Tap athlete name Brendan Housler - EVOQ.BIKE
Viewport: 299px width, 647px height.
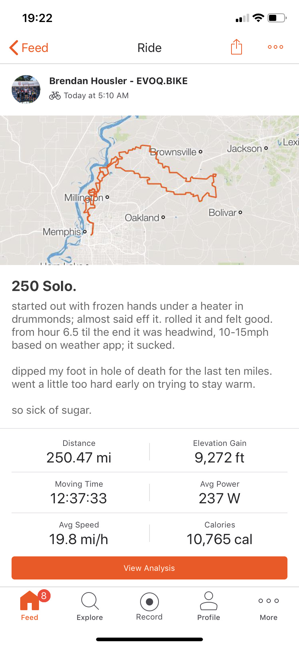coord(118,81)
